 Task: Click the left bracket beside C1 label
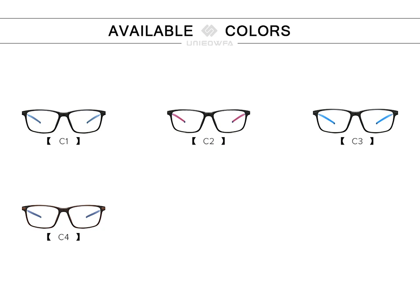point(49,141)
